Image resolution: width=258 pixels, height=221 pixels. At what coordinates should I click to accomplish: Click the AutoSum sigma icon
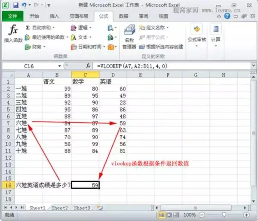28,28
